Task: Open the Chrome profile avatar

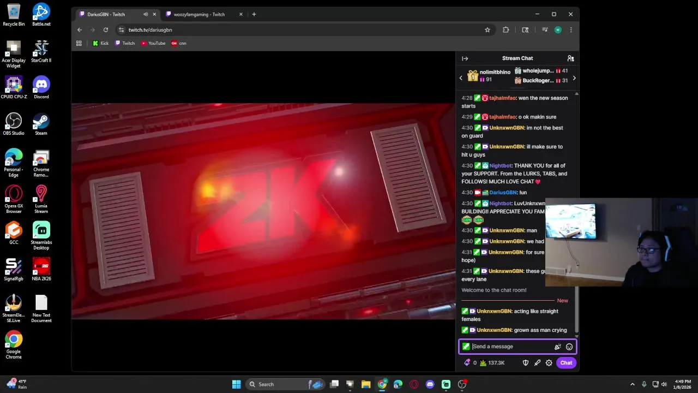Action: (x=558, y=30)
